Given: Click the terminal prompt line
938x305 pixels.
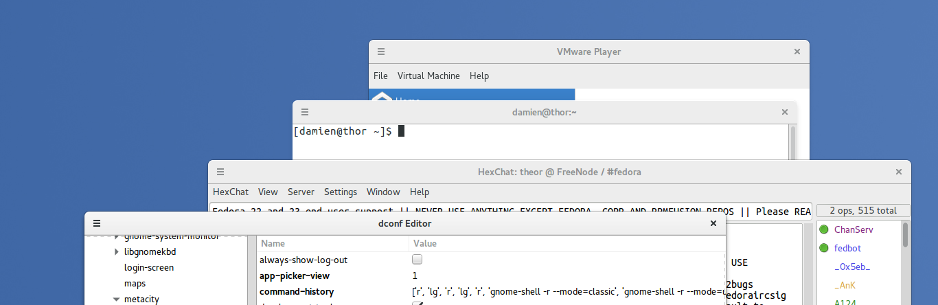Looking at the screenshot, I should (x=349, y=131).
